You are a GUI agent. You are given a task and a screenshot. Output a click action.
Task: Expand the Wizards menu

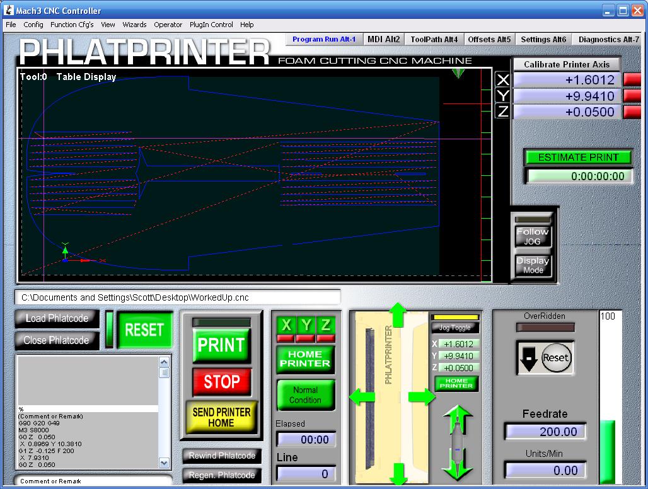point(134,25)
